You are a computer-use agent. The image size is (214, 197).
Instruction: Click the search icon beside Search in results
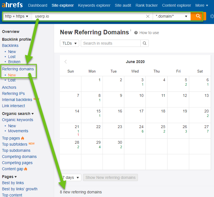144,43
